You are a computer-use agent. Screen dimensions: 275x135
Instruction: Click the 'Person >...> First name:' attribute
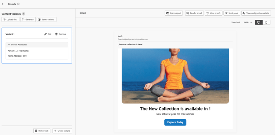(18, 51)
